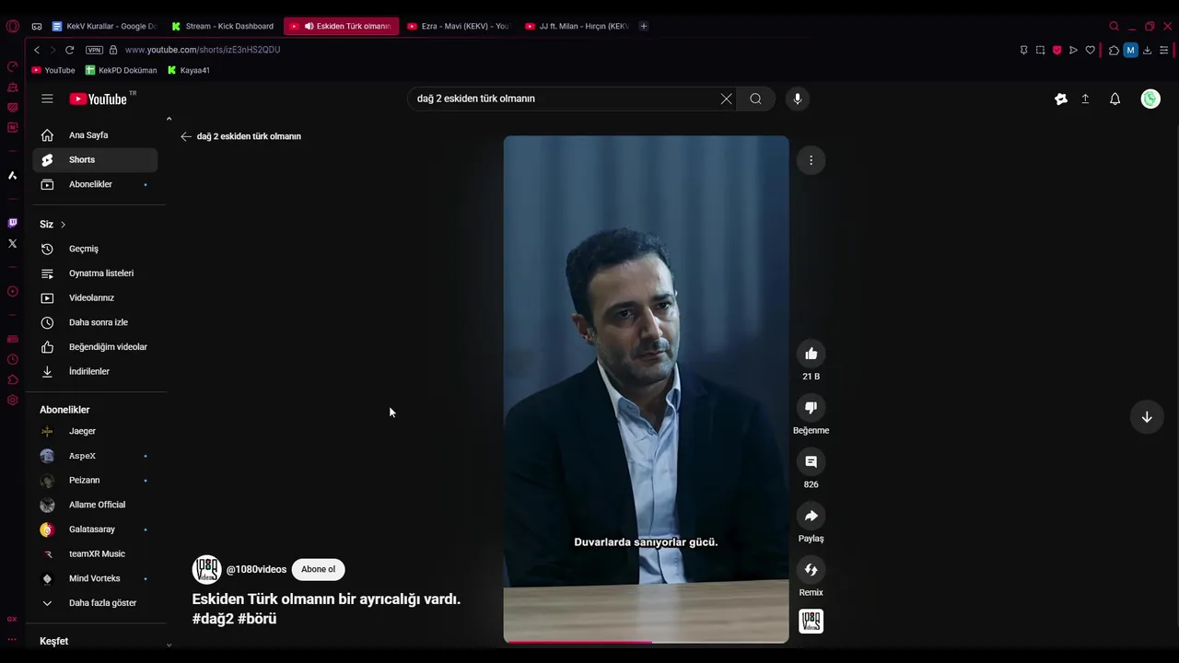1179x663 pixels.
Task: Open Jaeger channel subscription
Action: (x=95, y=431)
